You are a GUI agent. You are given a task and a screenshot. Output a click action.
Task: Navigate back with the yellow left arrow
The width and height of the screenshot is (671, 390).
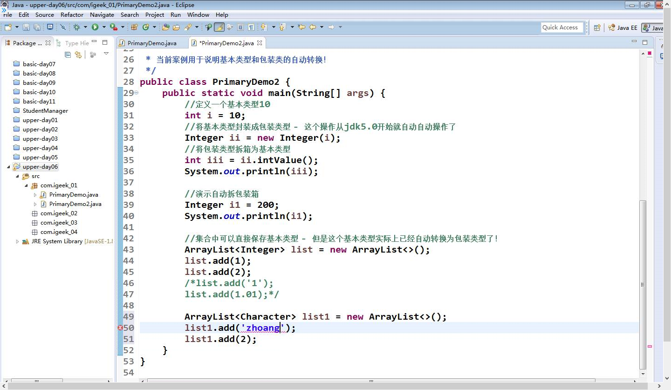(313, 27)
